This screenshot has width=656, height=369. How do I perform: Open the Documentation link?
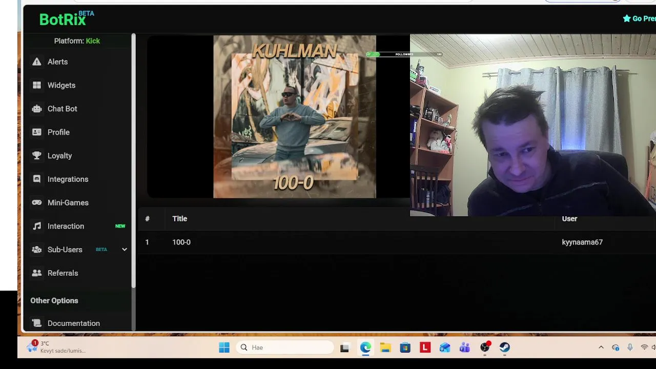coord(74,323)
